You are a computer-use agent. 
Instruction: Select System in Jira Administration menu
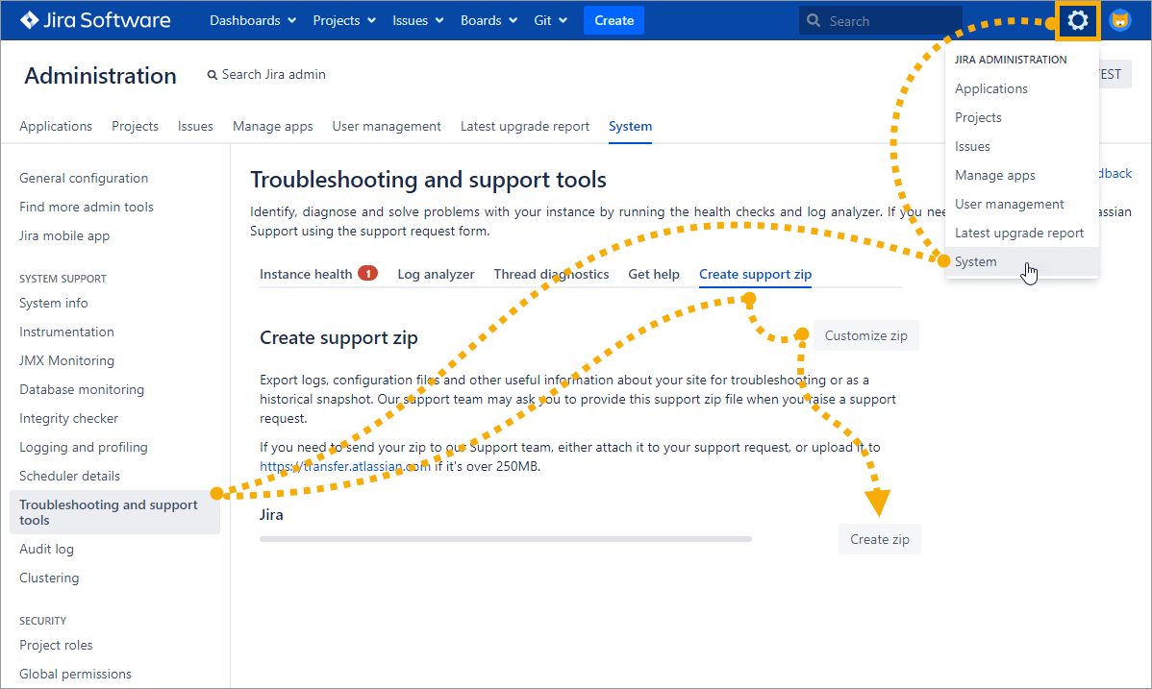click(x=976, y=261)
